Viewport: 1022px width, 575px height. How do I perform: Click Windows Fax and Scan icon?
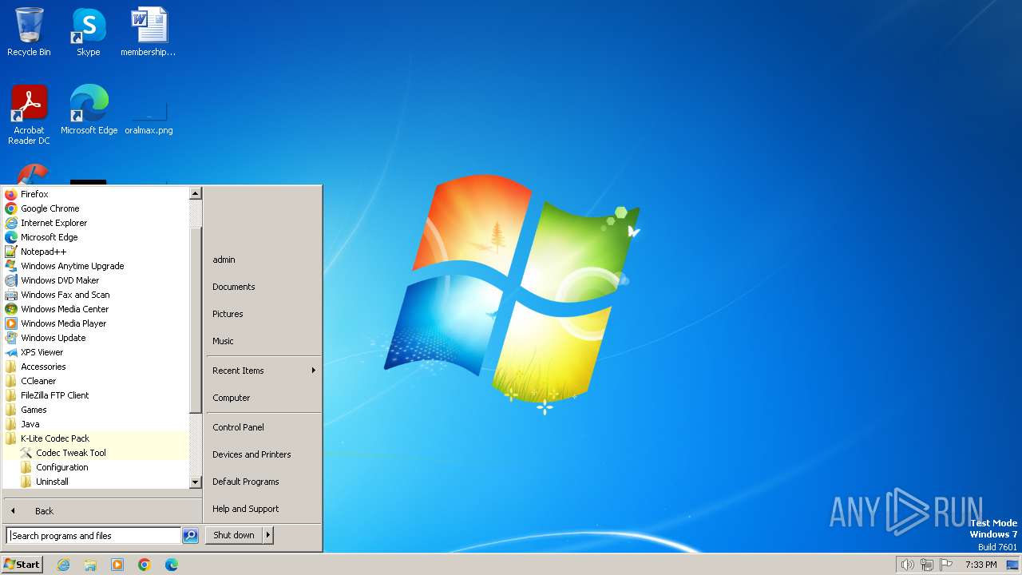coord(11,295)
